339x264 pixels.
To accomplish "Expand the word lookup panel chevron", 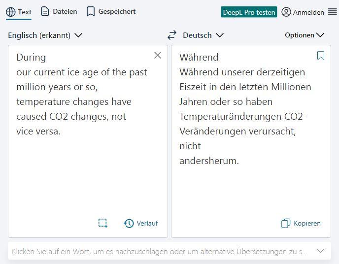I will point(320,251).
